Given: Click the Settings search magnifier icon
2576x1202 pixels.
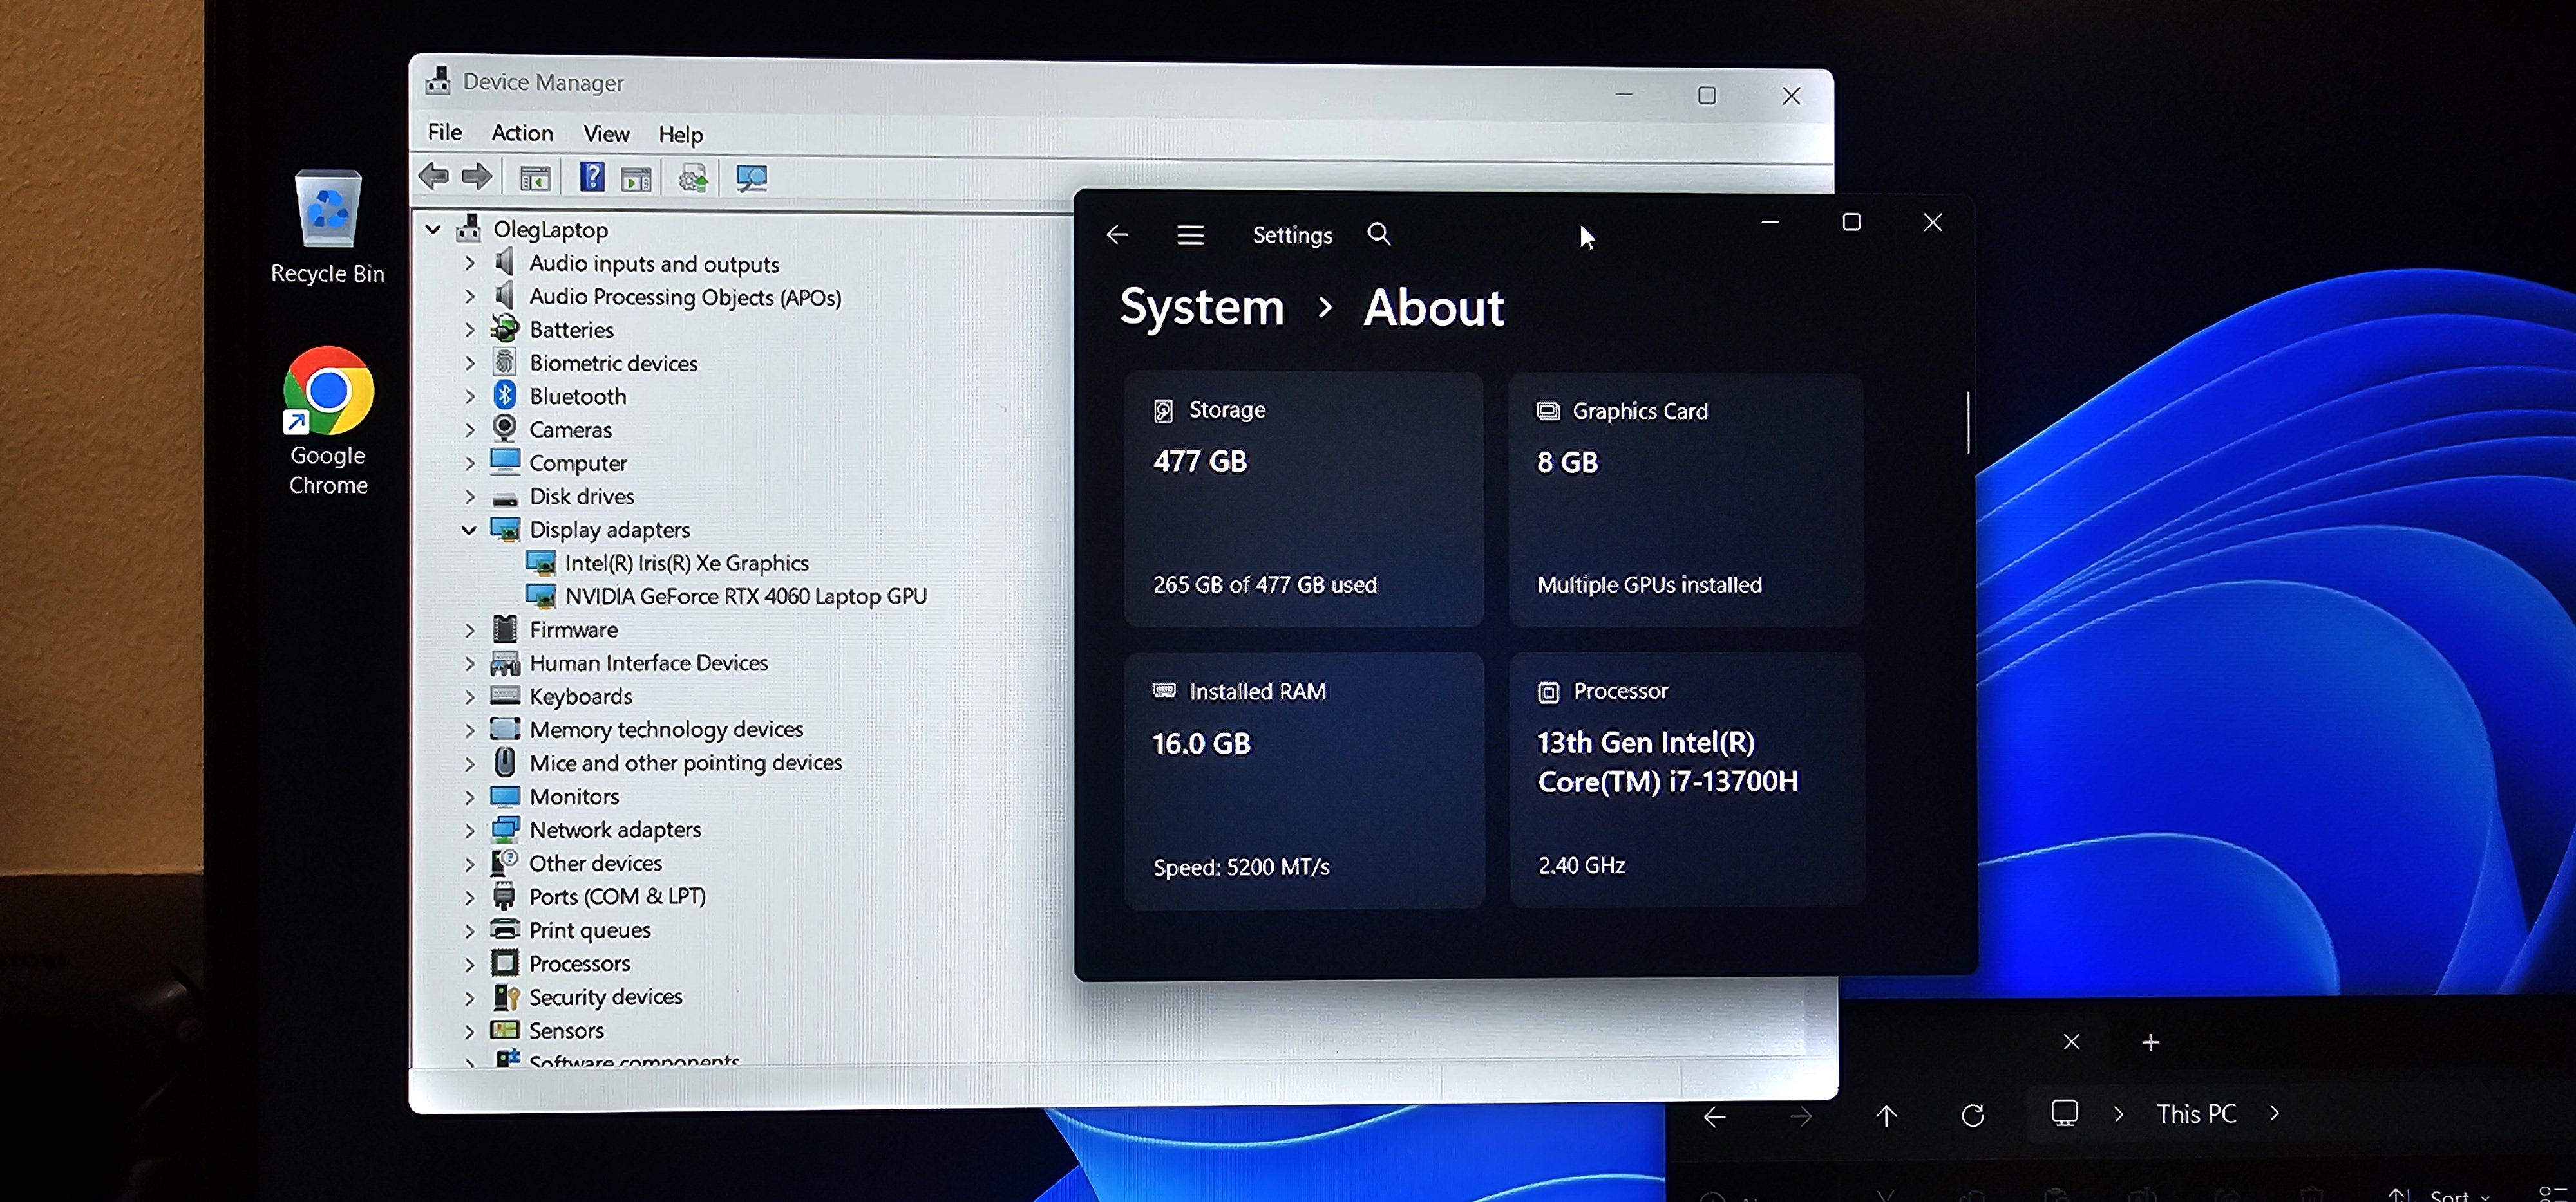Looking at the screenshot, I should [1379, 234].
